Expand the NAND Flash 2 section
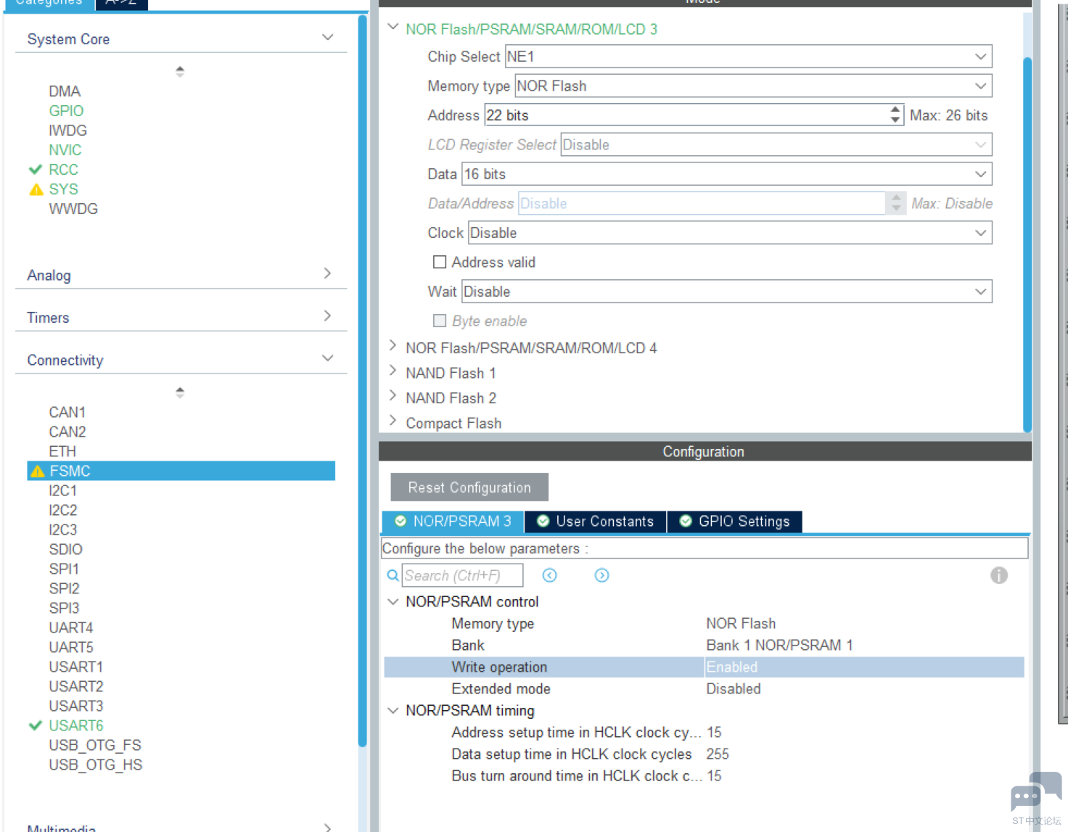1068x832 pixels. 393,395
